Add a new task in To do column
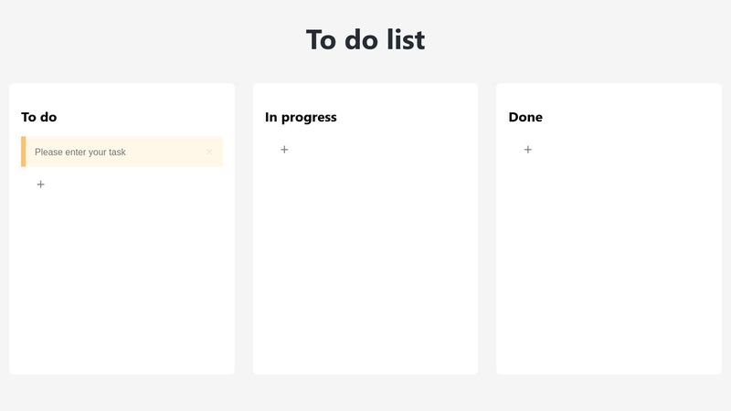The height and width of the screenshot is (411, 731). tap(40, 184)
